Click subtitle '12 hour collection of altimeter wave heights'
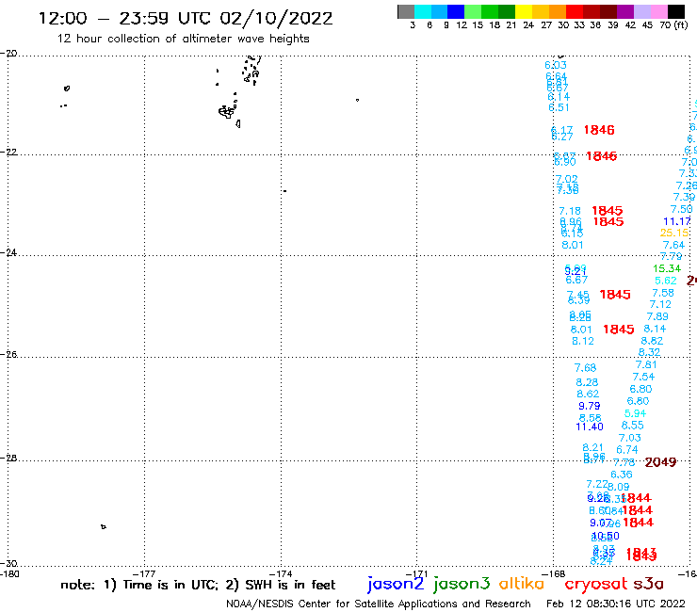Screen dimensions: 697x612 183,39
